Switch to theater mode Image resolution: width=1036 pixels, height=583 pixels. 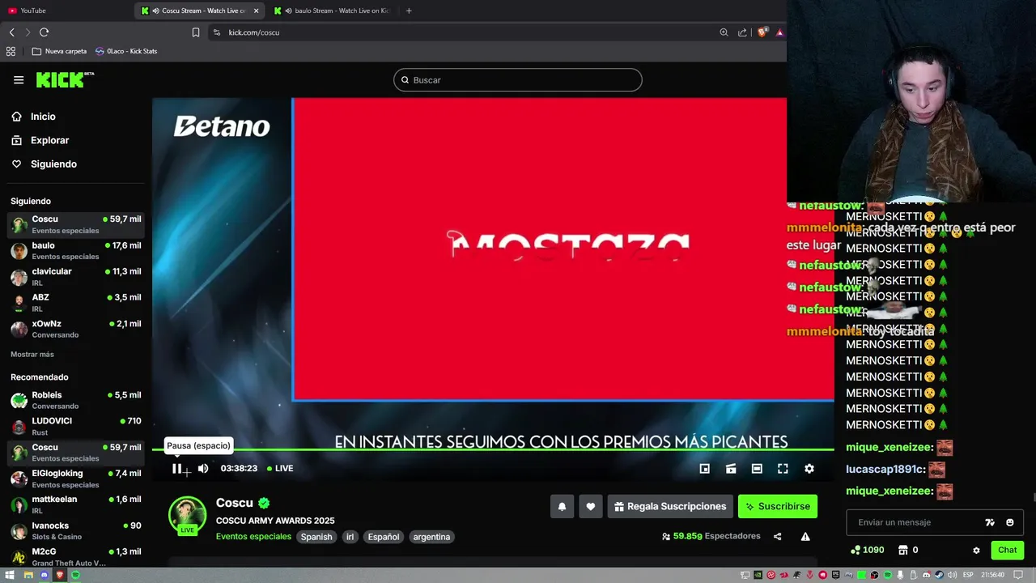[x=757, y=469]
